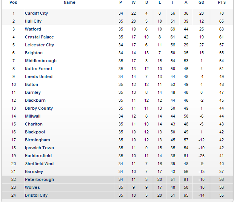234x202 pixels.
Task: Open the Hull City team link
Action: pyautogui.click(x=33, y=21)
